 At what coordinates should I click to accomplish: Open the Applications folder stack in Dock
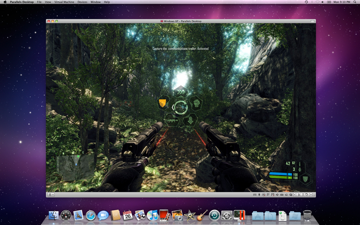point(257,216)
